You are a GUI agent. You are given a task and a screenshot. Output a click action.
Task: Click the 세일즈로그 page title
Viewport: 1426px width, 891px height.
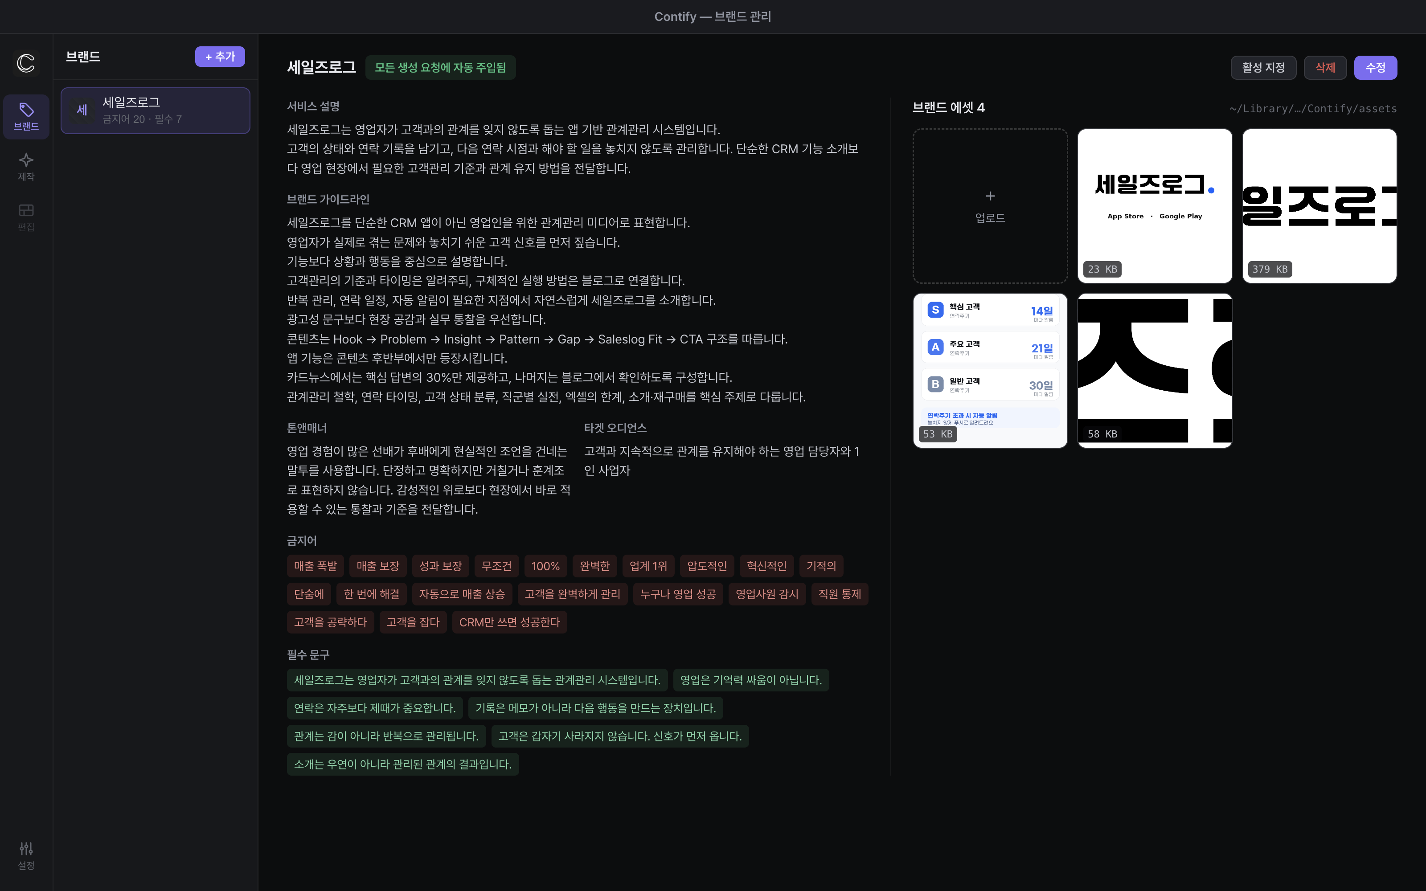[321, 67]
